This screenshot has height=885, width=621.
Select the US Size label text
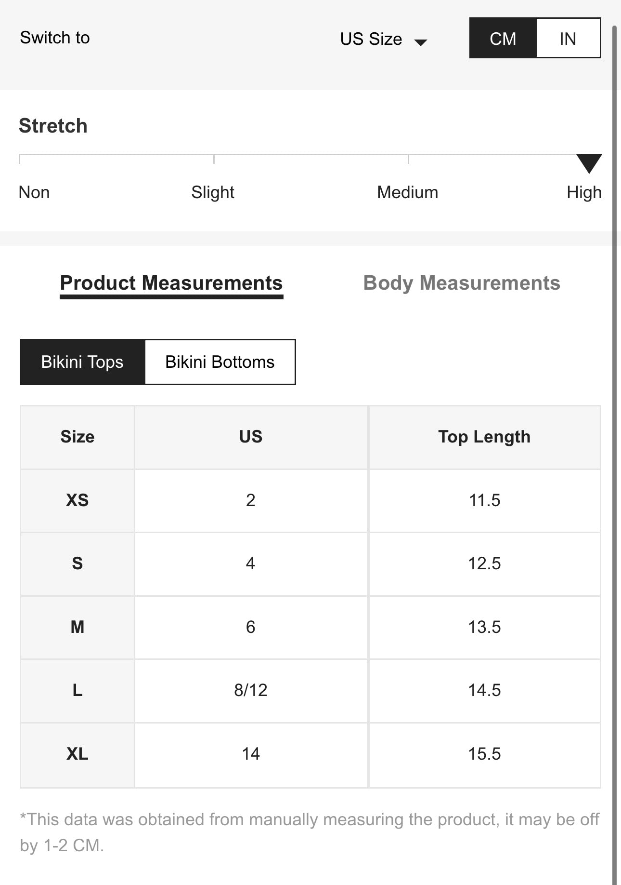tap(371, 39)
